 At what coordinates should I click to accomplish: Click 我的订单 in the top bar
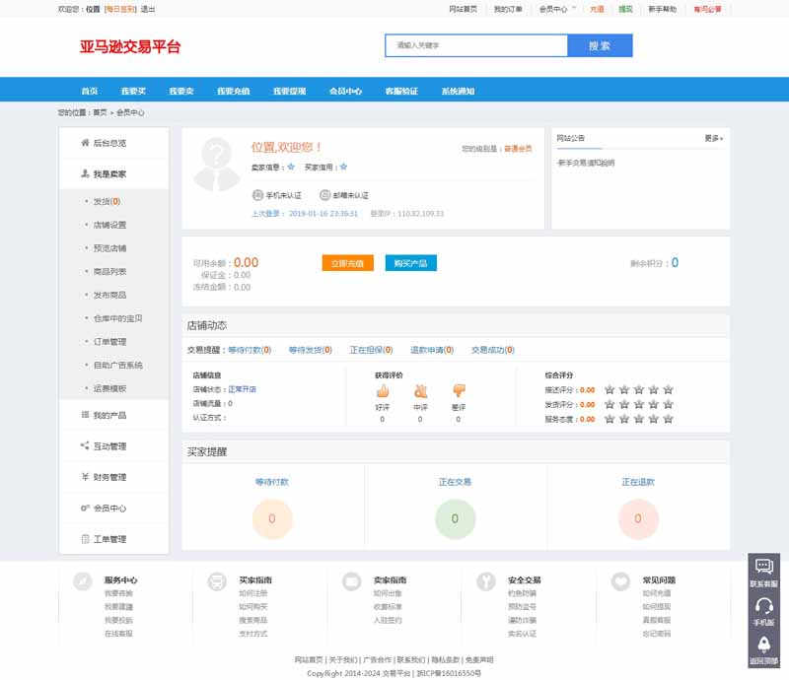pos(508,9)
